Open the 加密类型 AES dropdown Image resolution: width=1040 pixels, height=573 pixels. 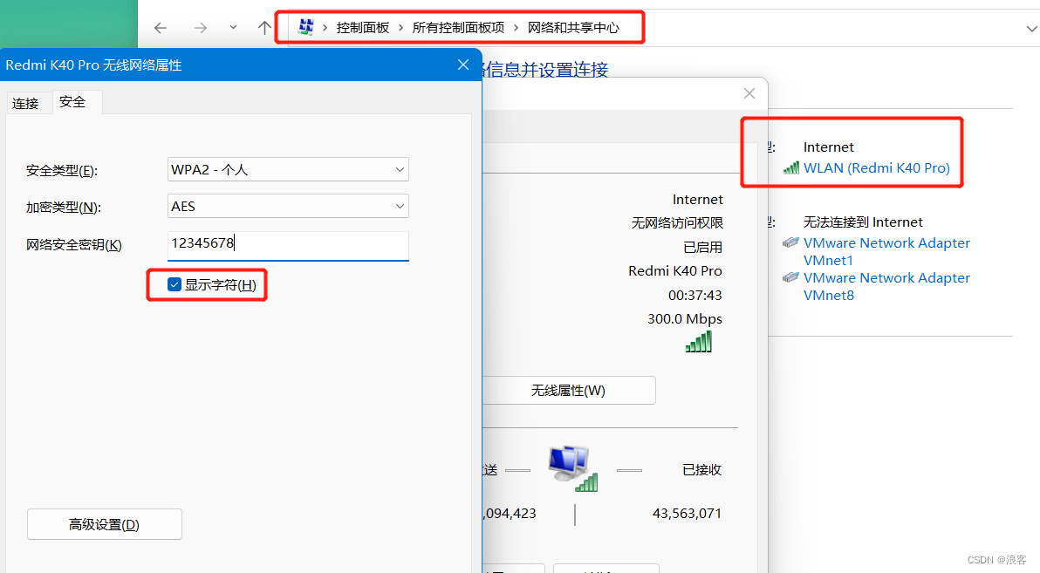pos(288,206)
